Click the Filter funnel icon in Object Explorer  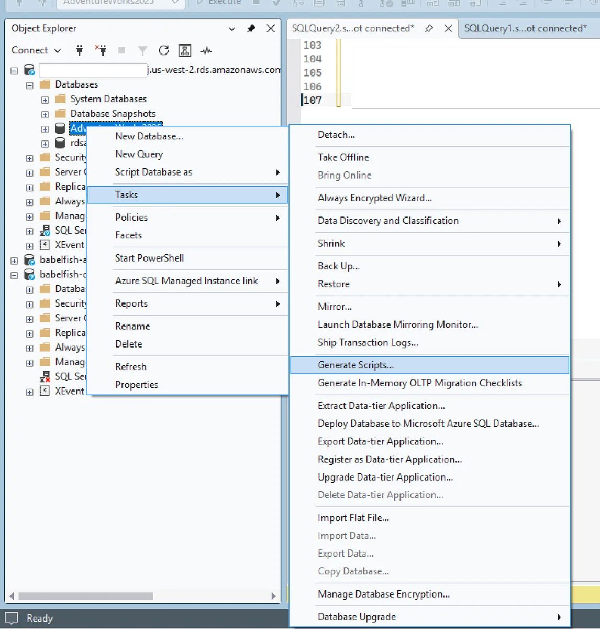(x=142, y=50)
